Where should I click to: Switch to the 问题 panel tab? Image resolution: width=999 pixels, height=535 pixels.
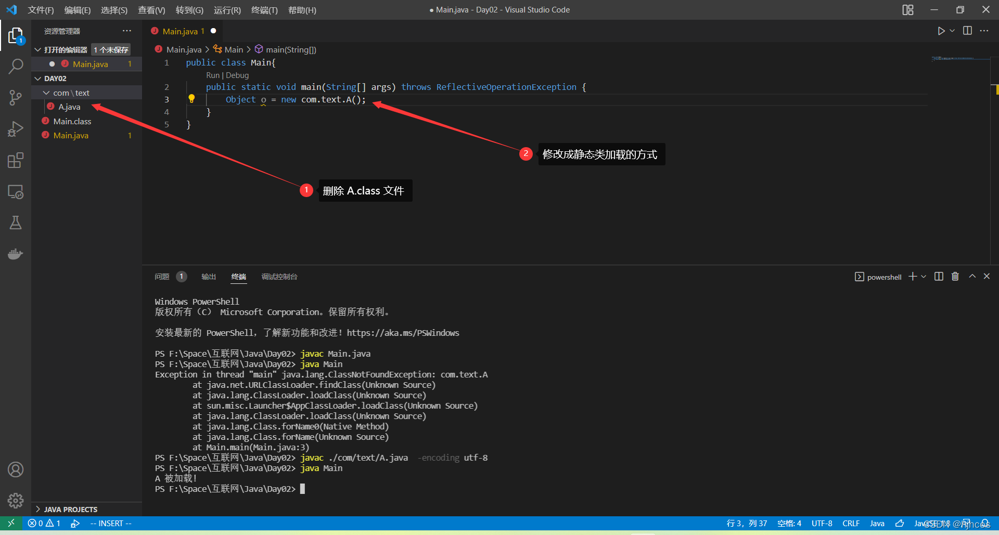point(162,277)
